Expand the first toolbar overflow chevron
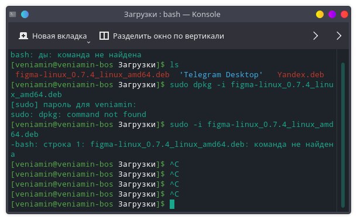 click(x=315, y=36)
